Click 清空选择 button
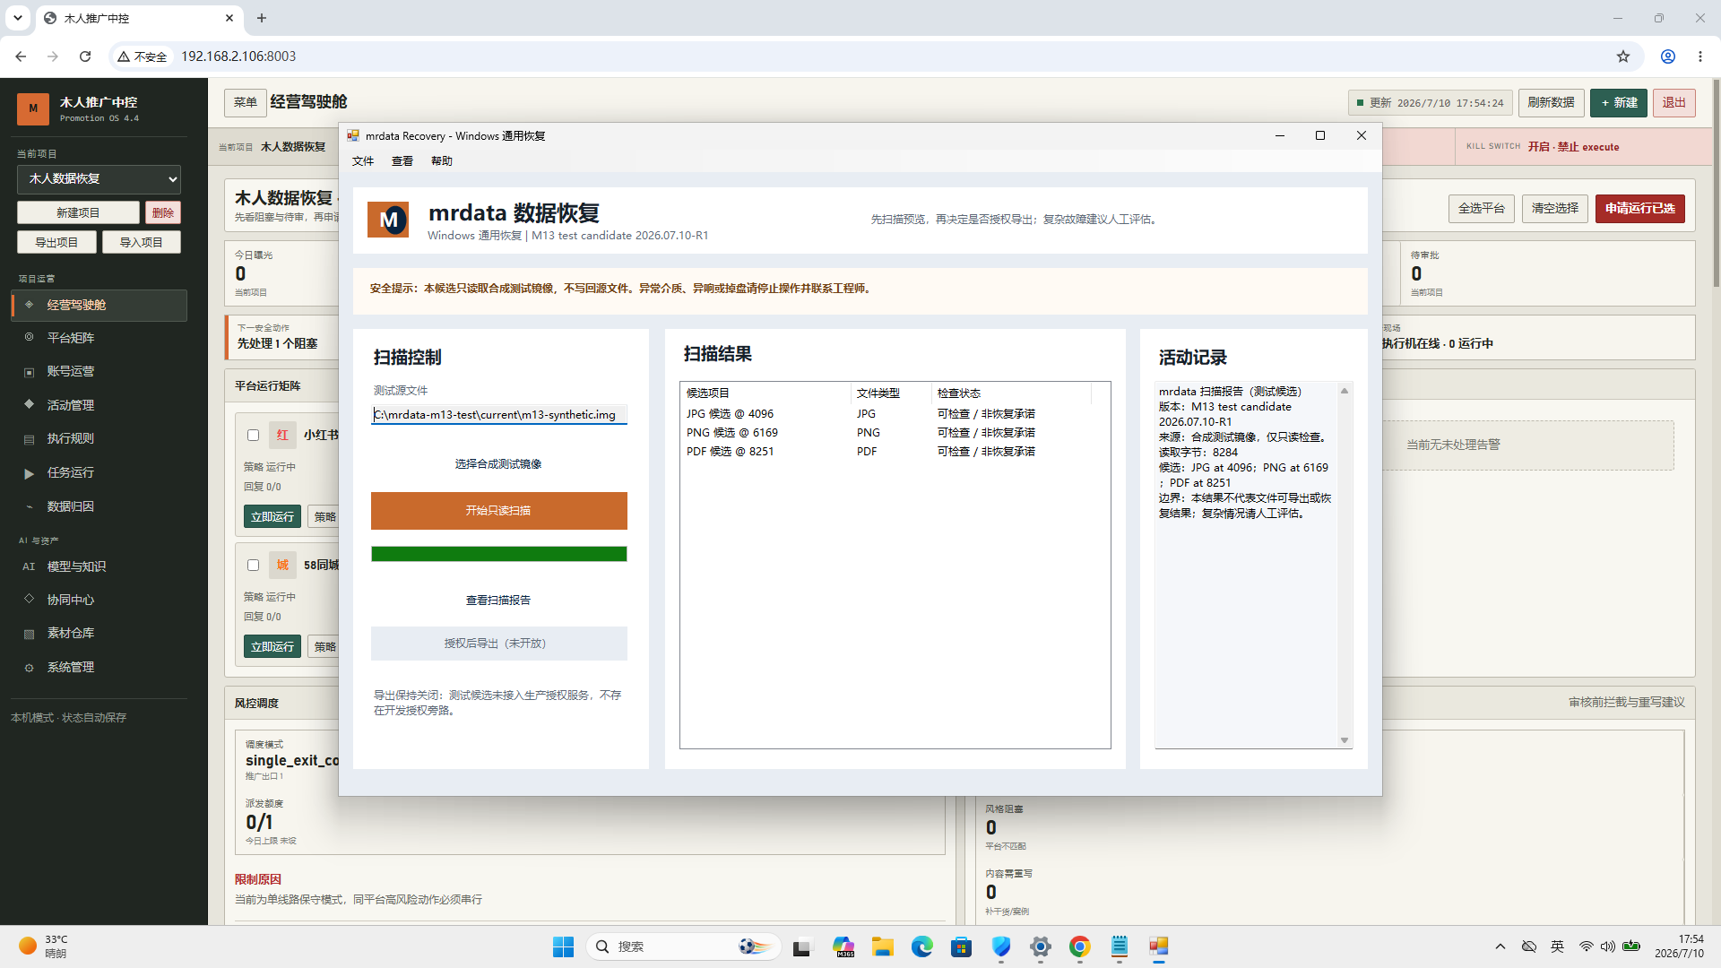The image size is (1721, 968). pos(1555,209)
